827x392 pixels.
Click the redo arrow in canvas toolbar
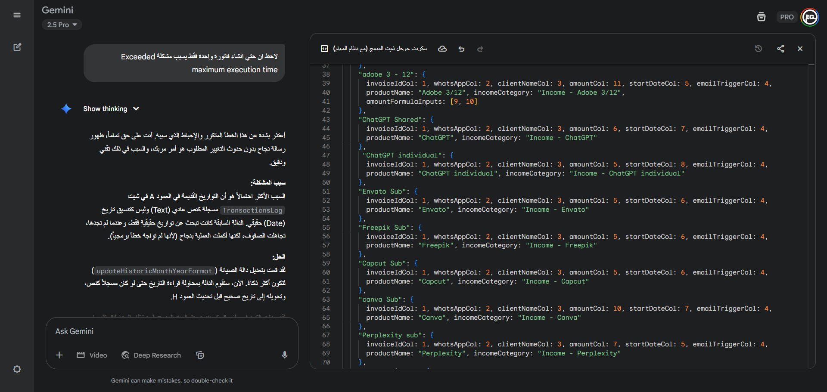[480, 49]
